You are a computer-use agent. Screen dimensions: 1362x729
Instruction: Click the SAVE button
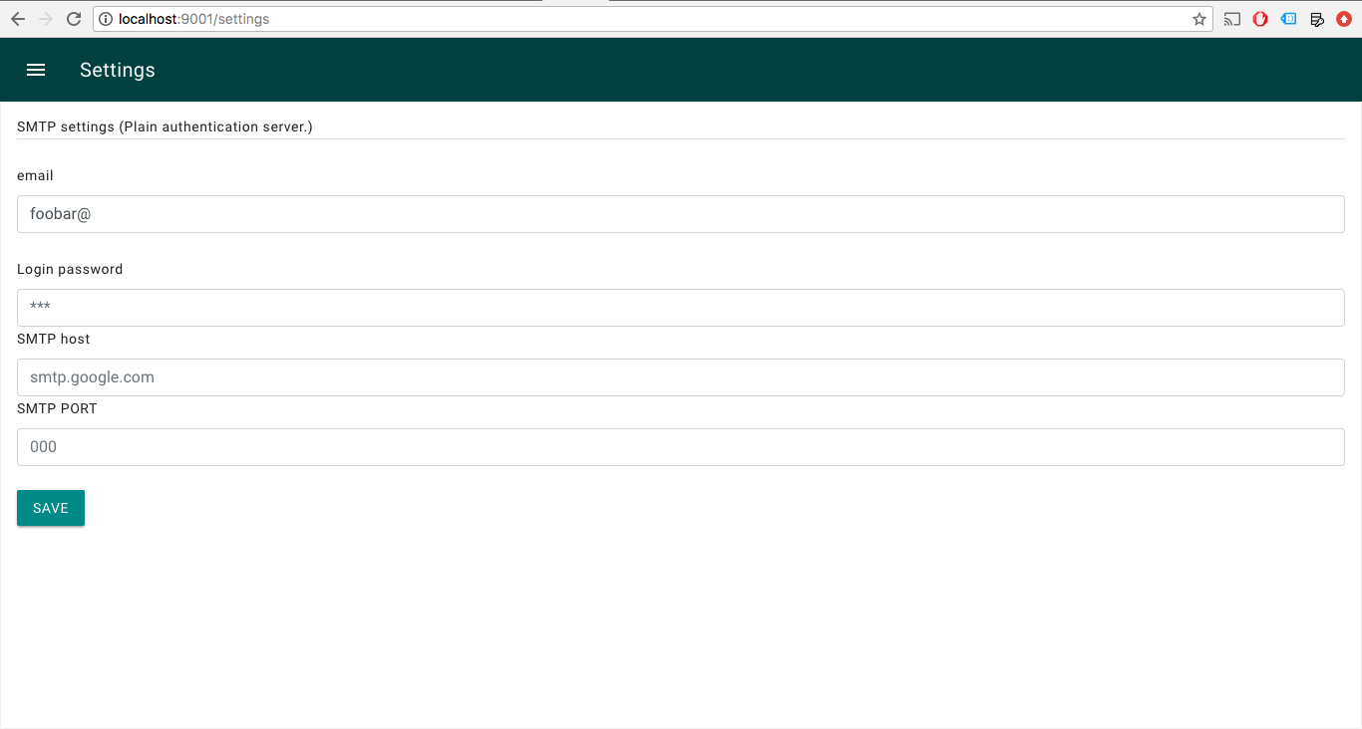(x=51, y=508)
